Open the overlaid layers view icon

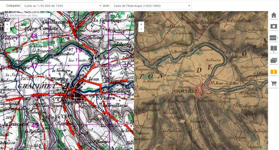pyautogui.click(x=274, y=61)
